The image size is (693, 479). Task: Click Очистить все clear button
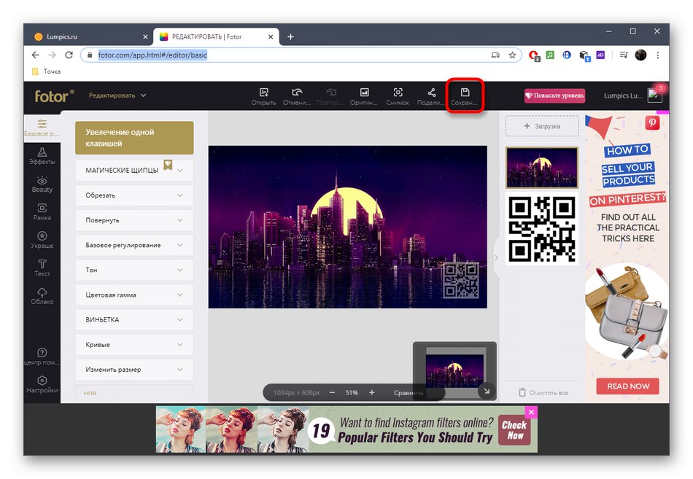click(543, 392)
